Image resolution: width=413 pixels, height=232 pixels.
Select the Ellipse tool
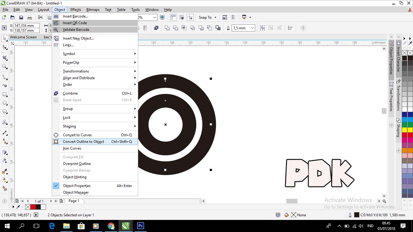click(x=5, y=103)
